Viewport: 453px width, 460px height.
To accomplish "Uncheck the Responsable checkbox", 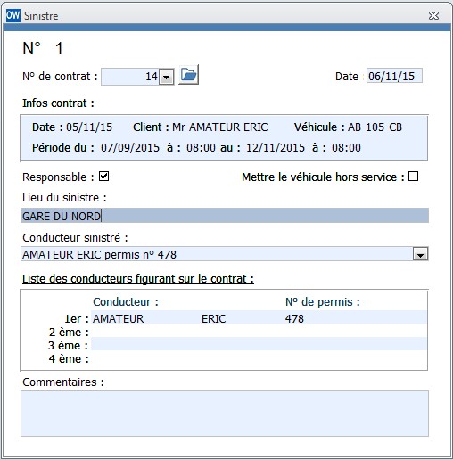I will pos(103,177).
